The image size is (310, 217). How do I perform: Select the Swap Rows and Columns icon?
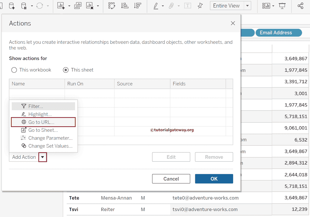tap(112, 6)
